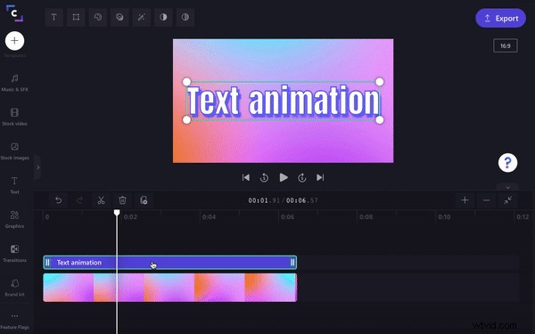This screenshot has width=535, height=334.
Task: Split clip with the scissors tool
Action: point(101,200)
